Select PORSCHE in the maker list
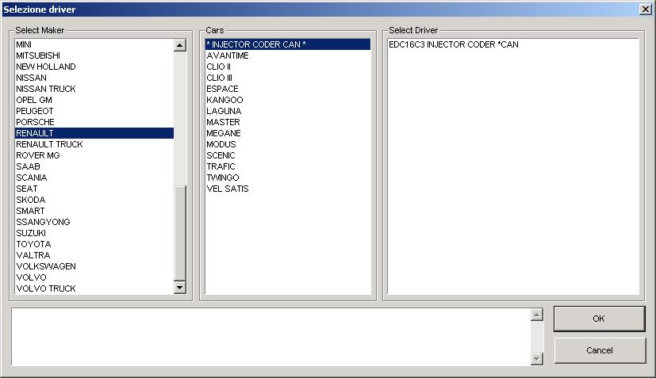This screenshot has height=378, width=656. [94, 122]
